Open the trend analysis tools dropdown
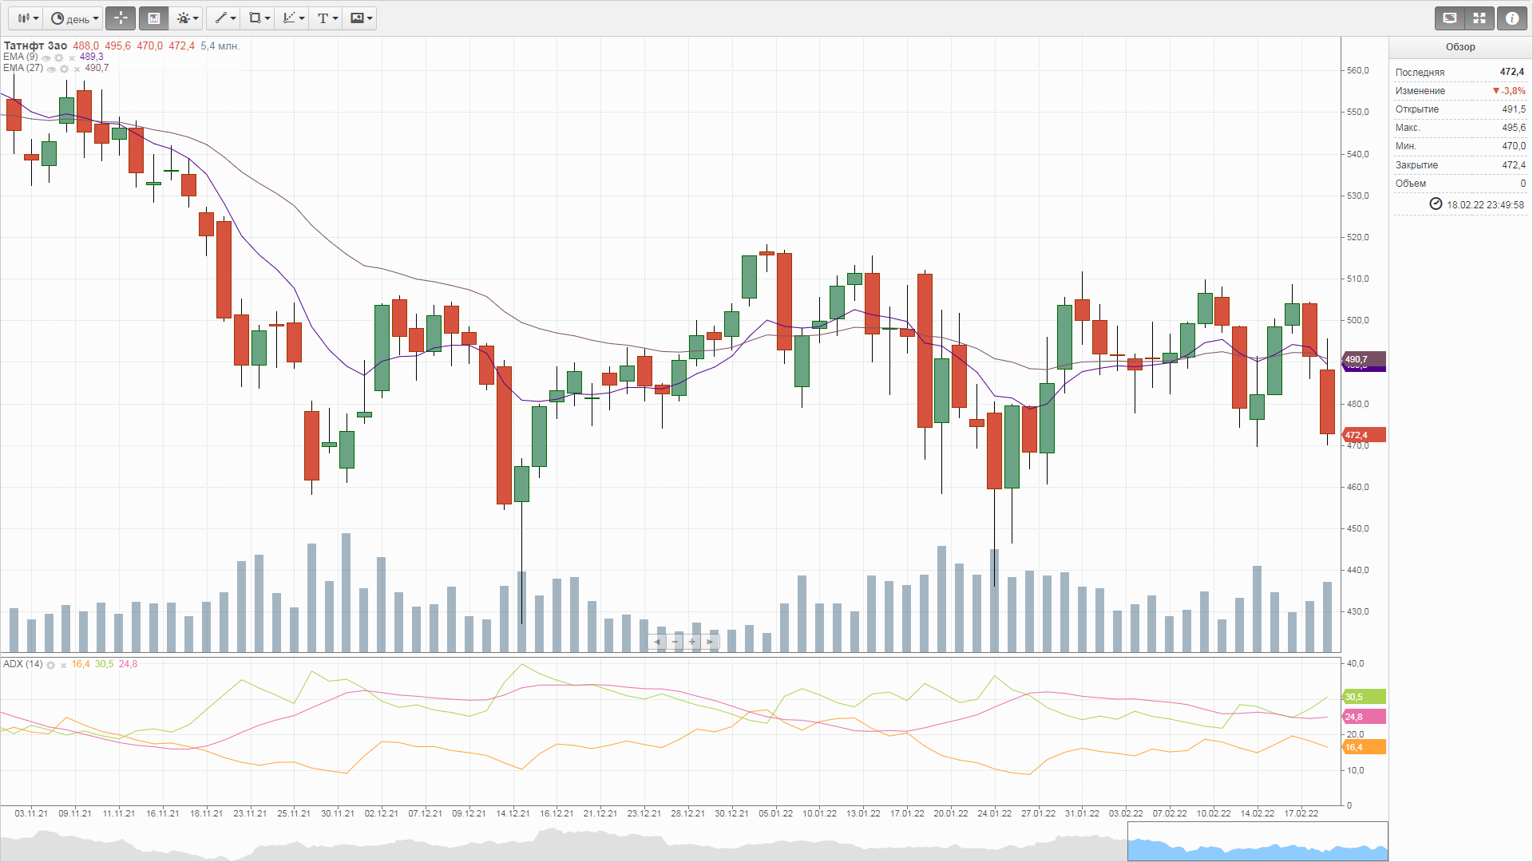 [292, 18]
